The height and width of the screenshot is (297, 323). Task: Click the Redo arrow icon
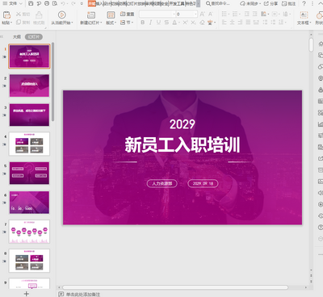73,3
